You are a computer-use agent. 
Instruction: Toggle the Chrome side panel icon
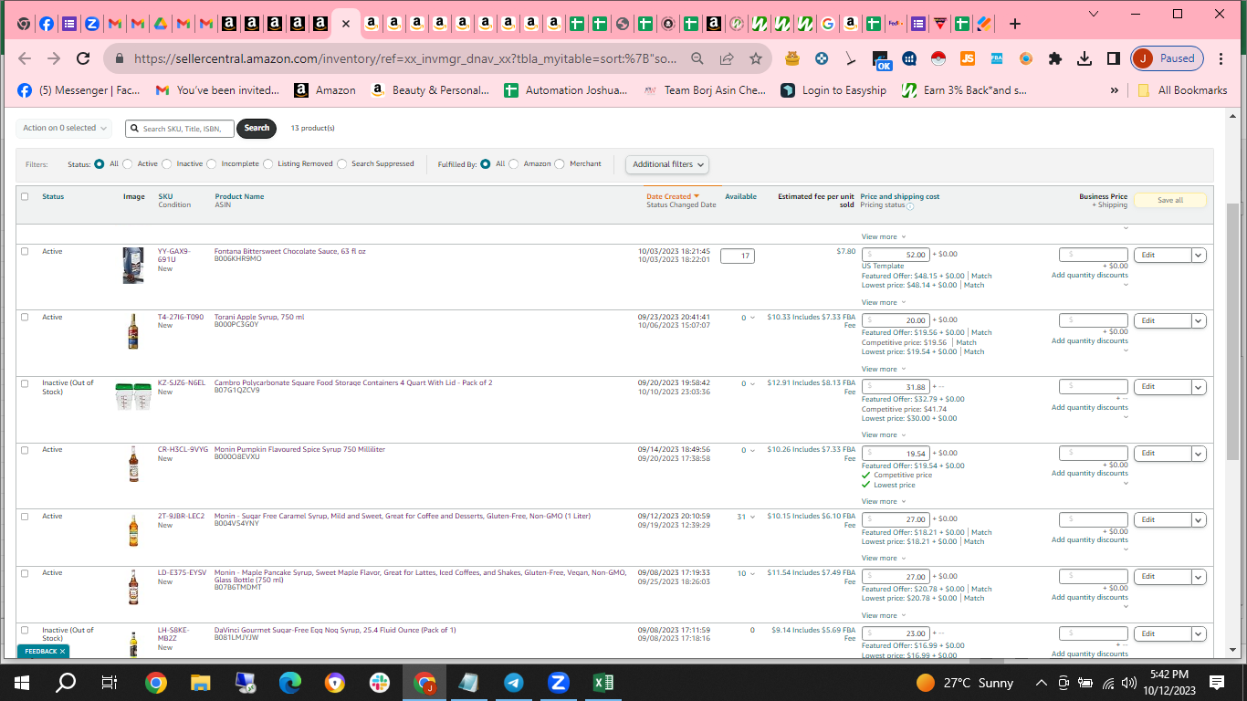click(1114, 58)
